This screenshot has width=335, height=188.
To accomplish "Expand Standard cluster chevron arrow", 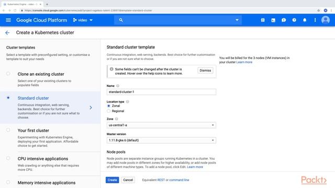I will click(91, 108).
